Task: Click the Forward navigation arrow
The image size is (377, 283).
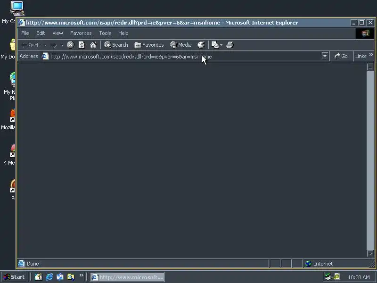Action: (x=54, y=45)
